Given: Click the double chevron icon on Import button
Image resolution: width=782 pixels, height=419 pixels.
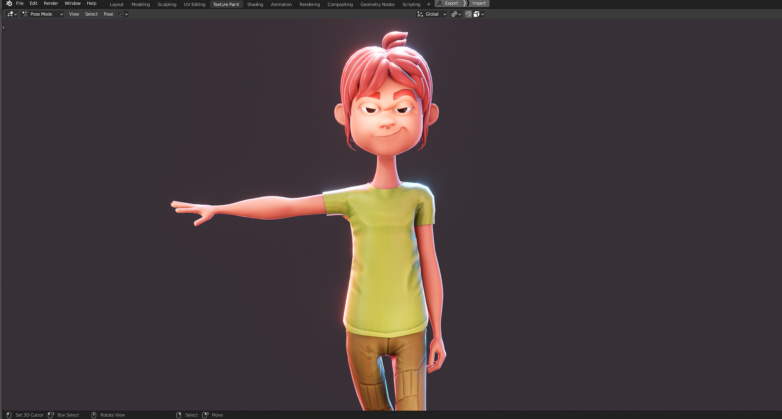Looking at the screenshot, I should click(x=466, y=3).
